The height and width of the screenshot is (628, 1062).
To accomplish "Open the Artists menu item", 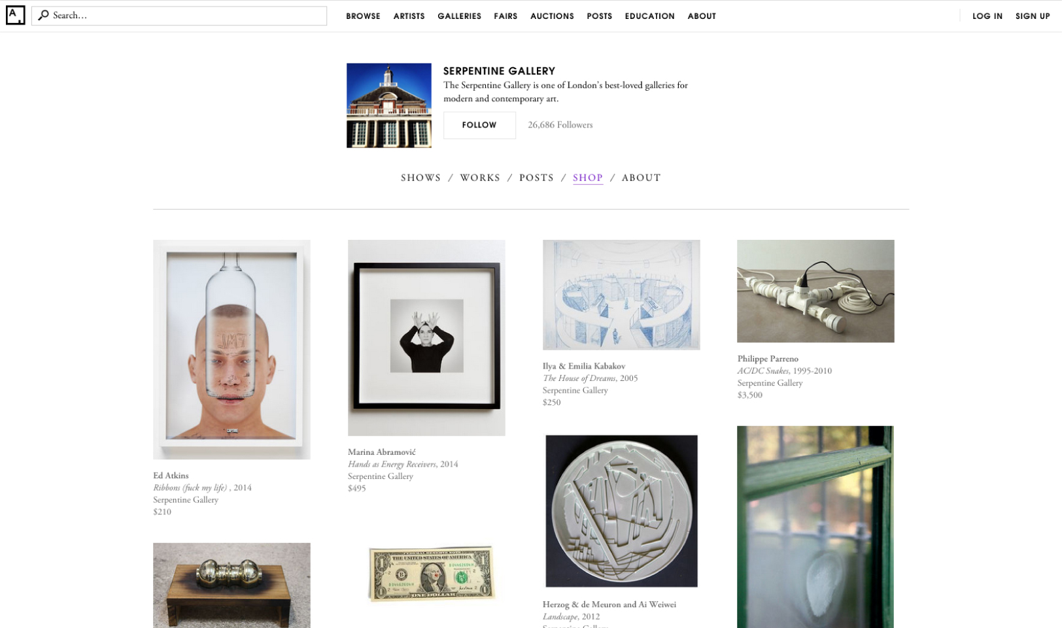I will pos(409,16).
